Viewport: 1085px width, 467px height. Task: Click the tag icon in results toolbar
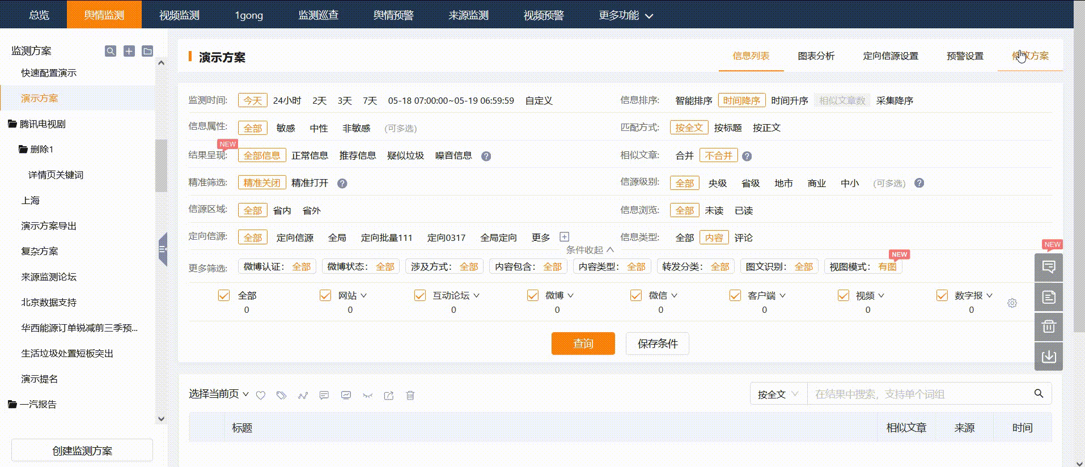pyautogui.click(x=281, y=395)
